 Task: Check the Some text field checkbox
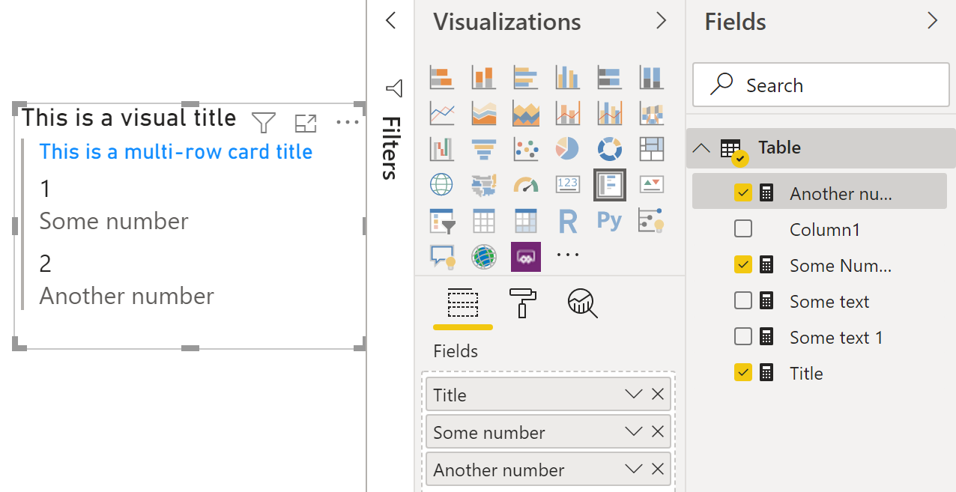pos(743,301)
